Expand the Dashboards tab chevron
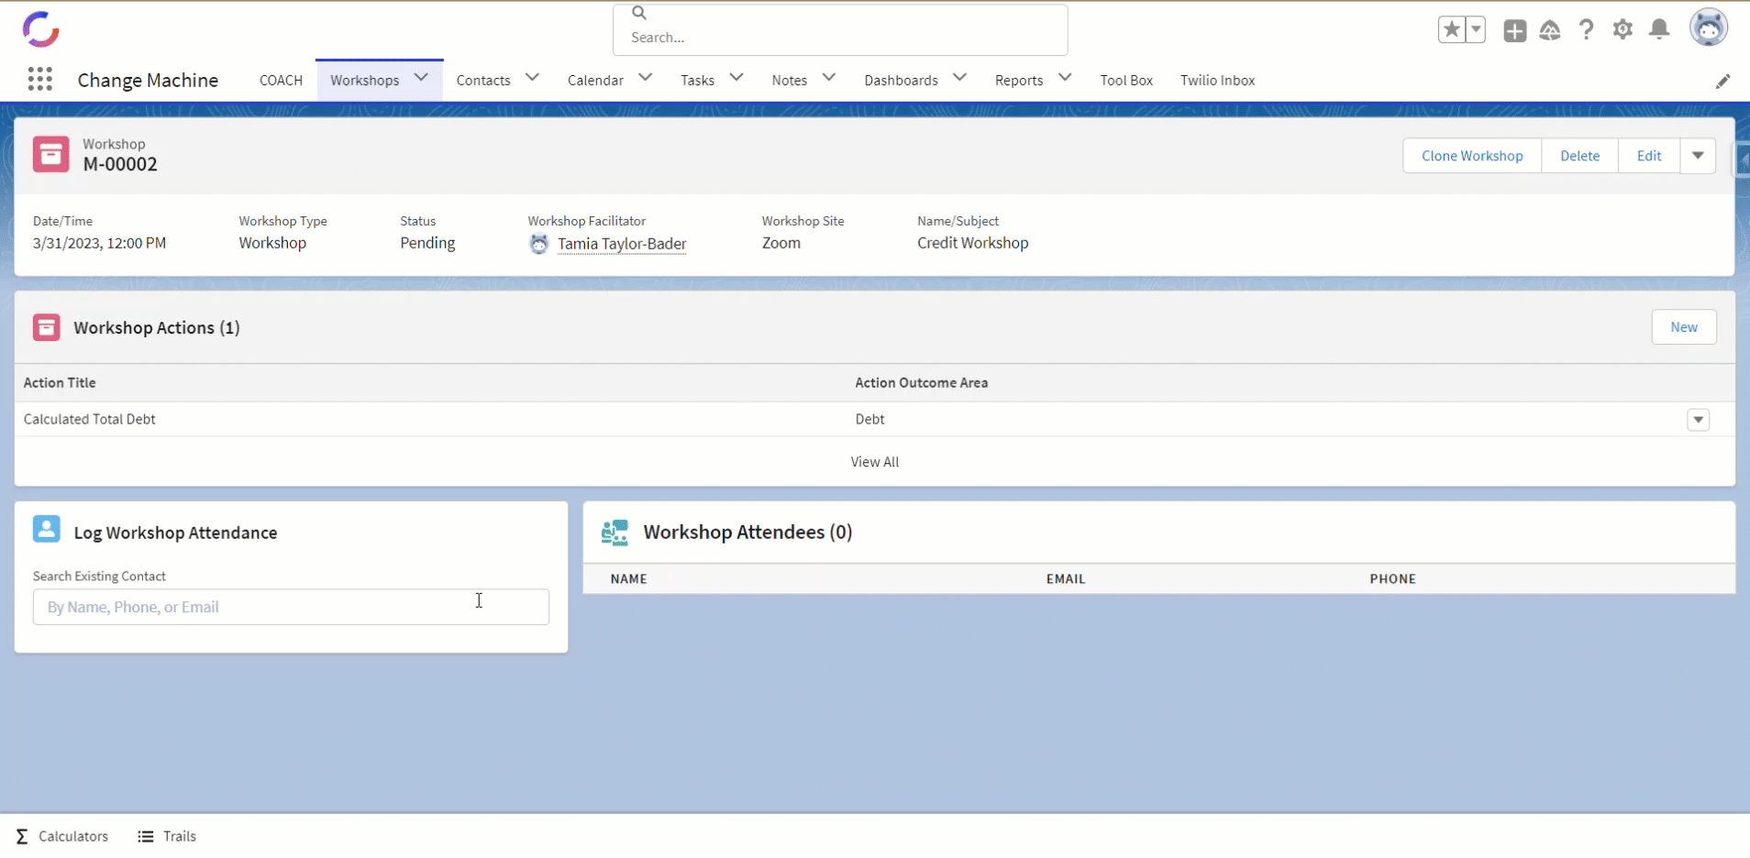This screenshot has height=858, width=1750. click(960, 78)
